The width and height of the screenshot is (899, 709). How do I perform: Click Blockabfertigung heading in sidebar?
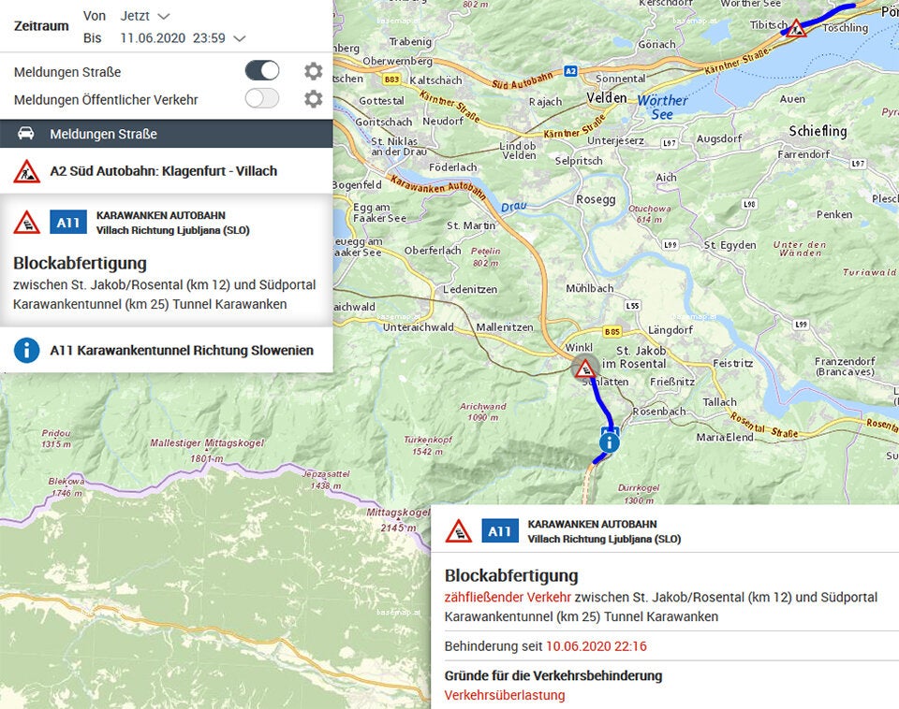click(x=80, y=263)
